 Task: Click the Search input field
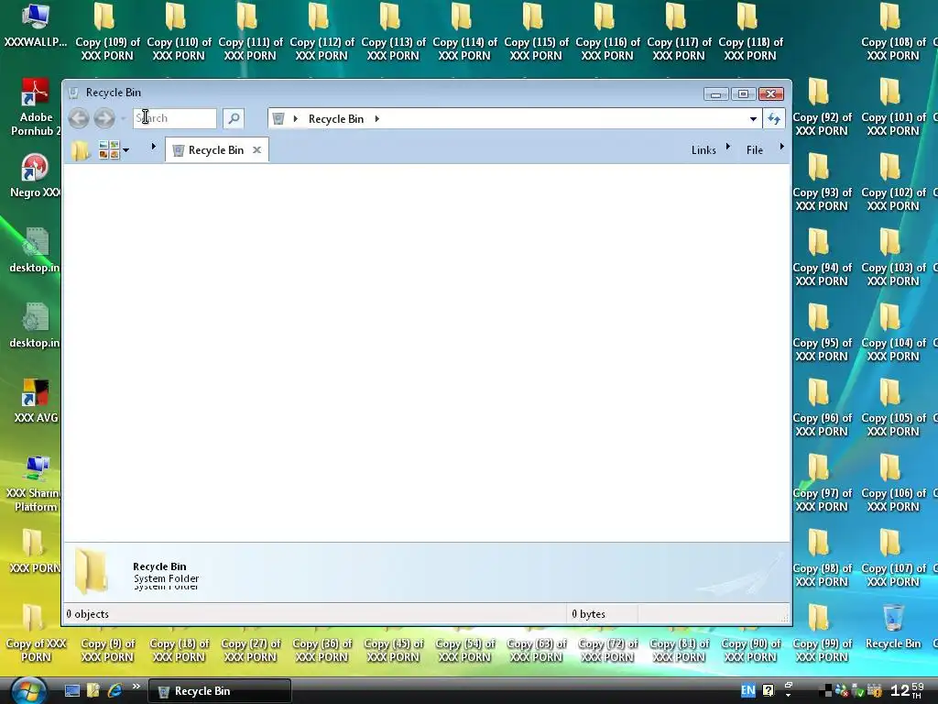click(x=175, y=118)
